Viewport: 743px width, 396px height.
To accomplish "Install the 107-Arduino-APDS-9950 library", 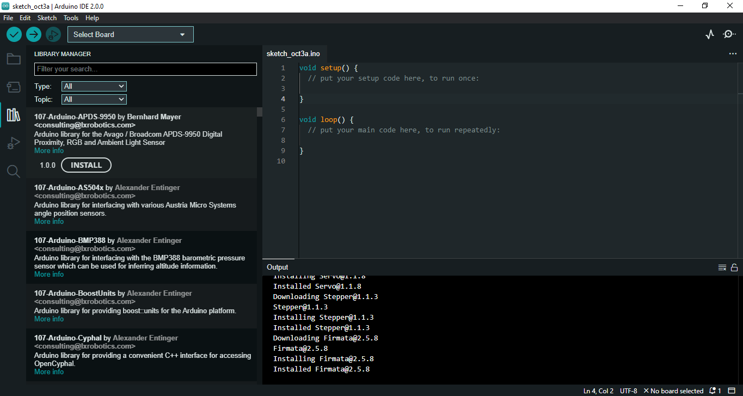I will (86, 165).
